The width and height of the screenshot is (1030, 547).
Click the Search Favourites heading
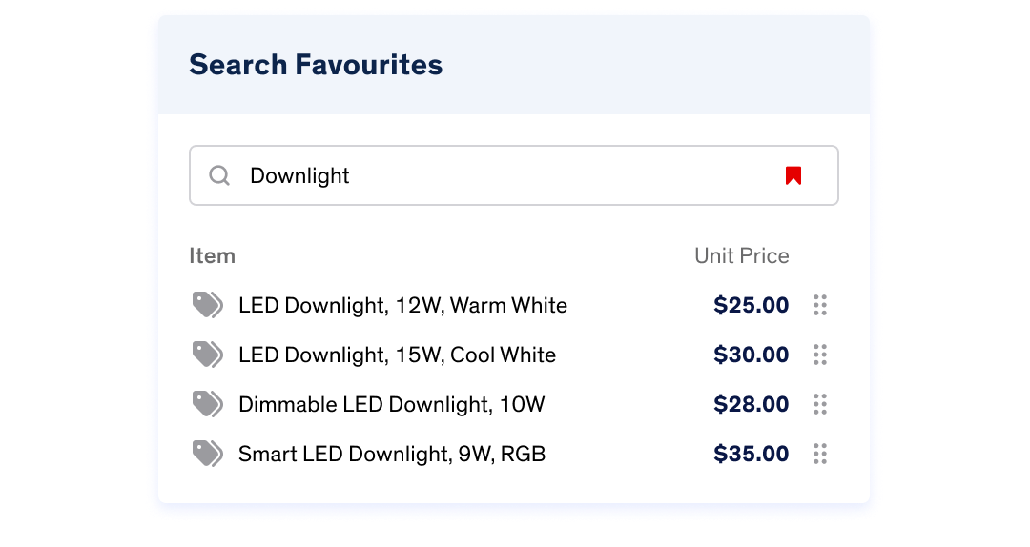pyautogui.click(x=316, y=65)
